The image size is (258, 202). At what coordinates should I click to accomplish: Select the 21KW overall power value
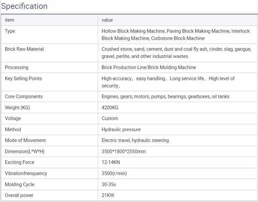(108, 195)
